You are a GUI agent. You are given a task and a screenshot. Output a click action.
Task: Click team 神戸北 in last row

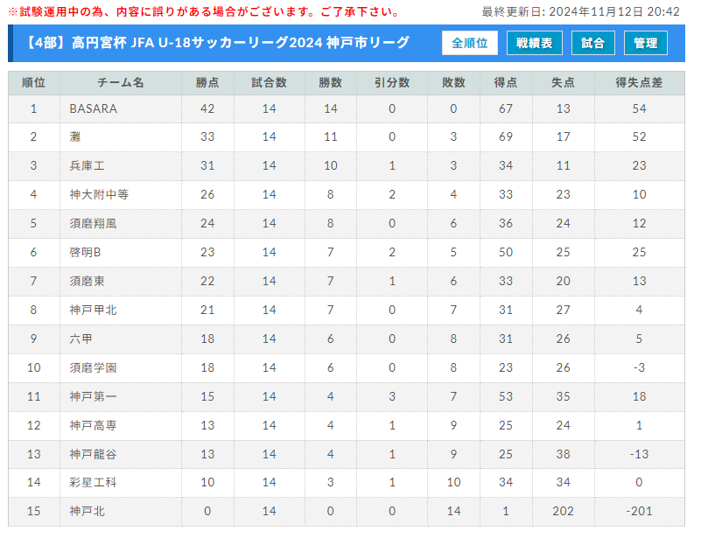click(88, 511)
